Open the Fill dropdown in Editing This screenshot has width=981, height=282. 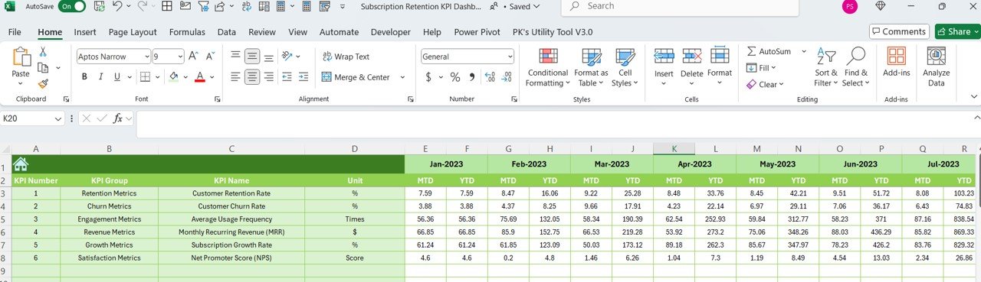762,68
